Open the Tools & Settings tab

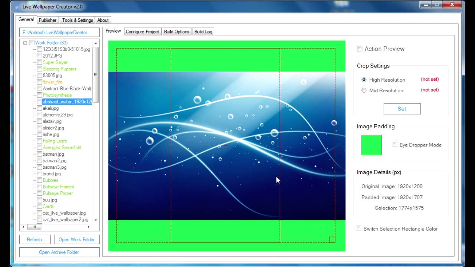click(78, 20)
